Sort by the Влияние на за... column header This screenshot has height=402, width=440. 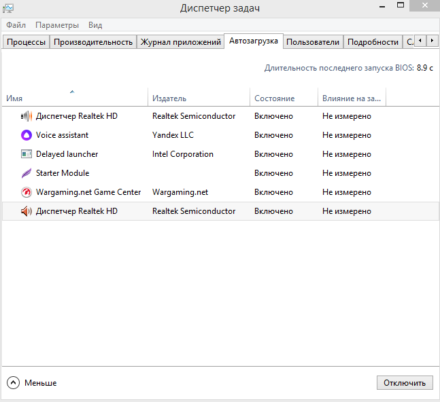[352, 98]
